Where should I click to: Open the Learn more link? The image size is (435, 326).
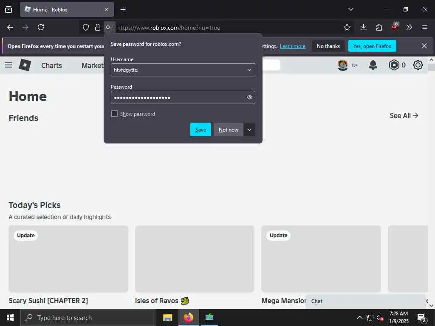(x=292, y=46)
